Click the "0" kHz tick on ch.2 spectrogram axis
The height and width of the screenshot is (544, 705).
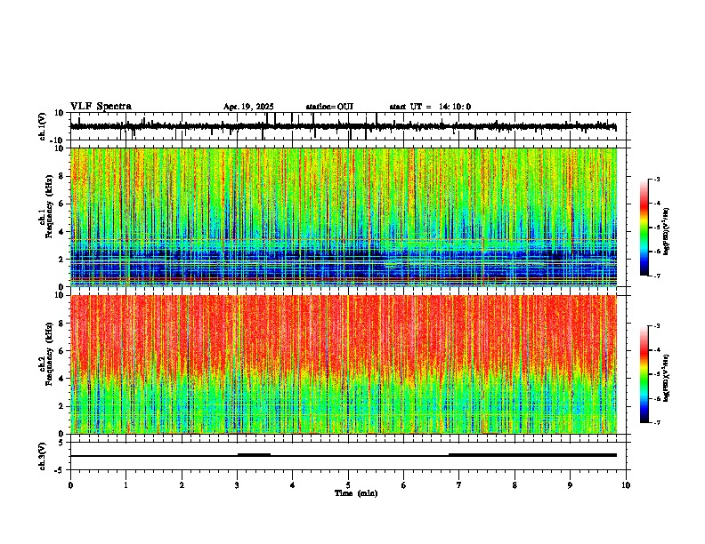coord(61,434)
